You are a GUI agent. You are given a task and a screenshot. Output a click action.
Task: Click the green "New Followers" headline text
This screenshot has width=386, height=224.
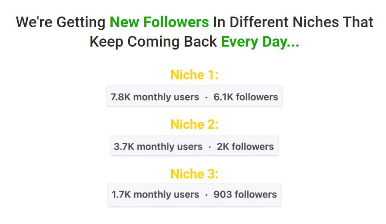click(x=159, y=23)
